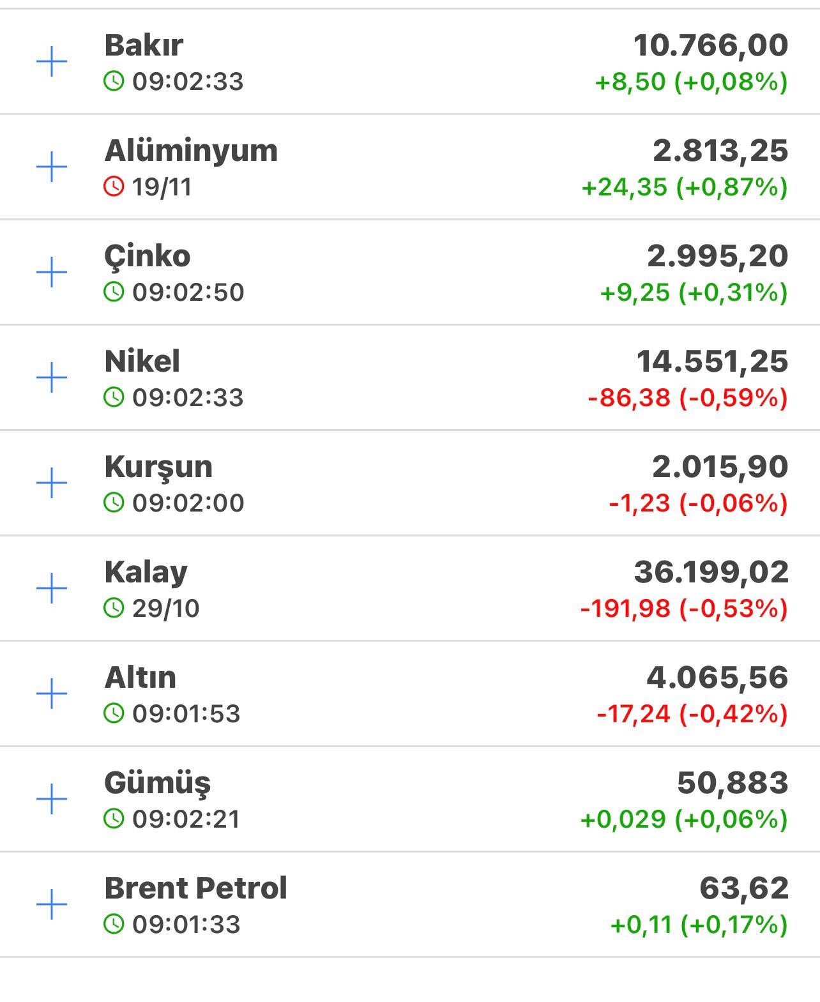Open the Bakır commodity name
The width and height of the screenshot is (820, 1002).
[x=144, y=45]
